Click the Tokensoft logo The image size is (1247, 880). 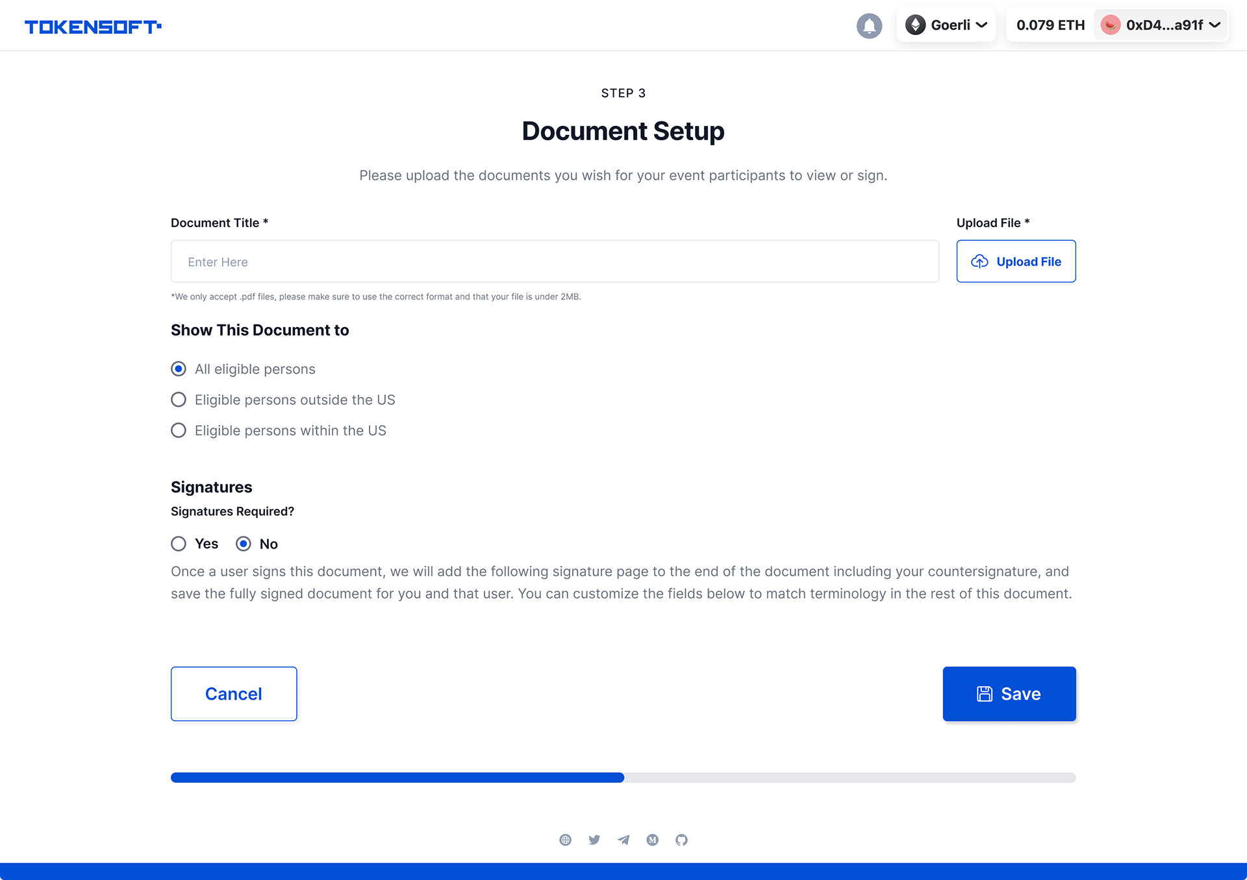(93, 27)
